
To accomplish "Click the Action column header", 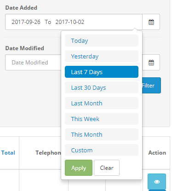I will point(157,153).
